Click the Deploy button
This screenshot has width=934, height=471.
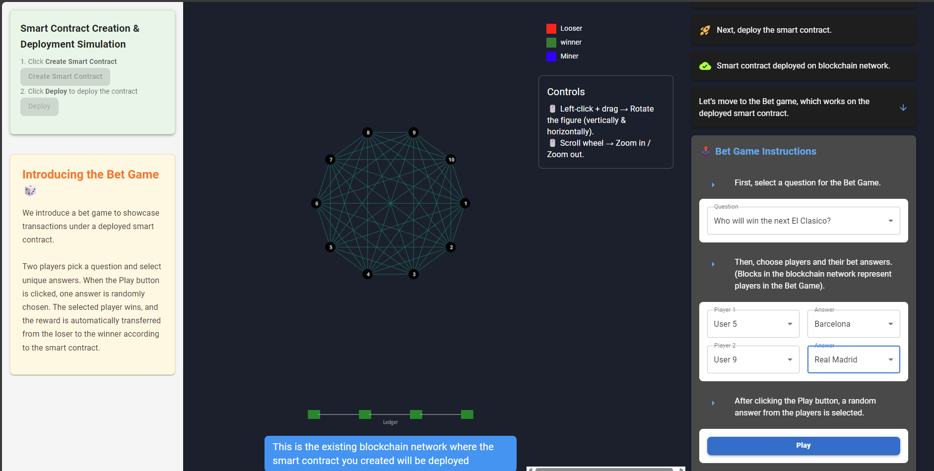[x=39, y=107]
